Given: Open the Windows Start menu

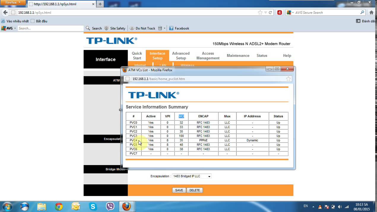Looking at the screenshot, I should pos(7,206).
